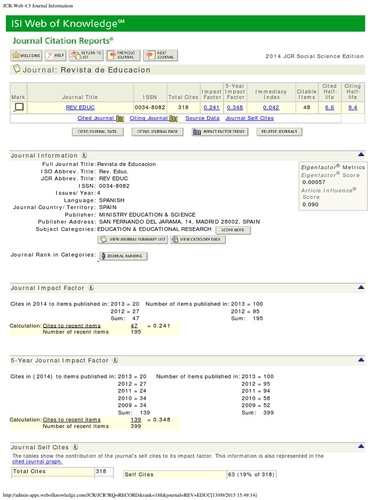The image size is (375, 500).
Task: Click the journal icon beside Journal: heading
Action: [x=17, y=69]
